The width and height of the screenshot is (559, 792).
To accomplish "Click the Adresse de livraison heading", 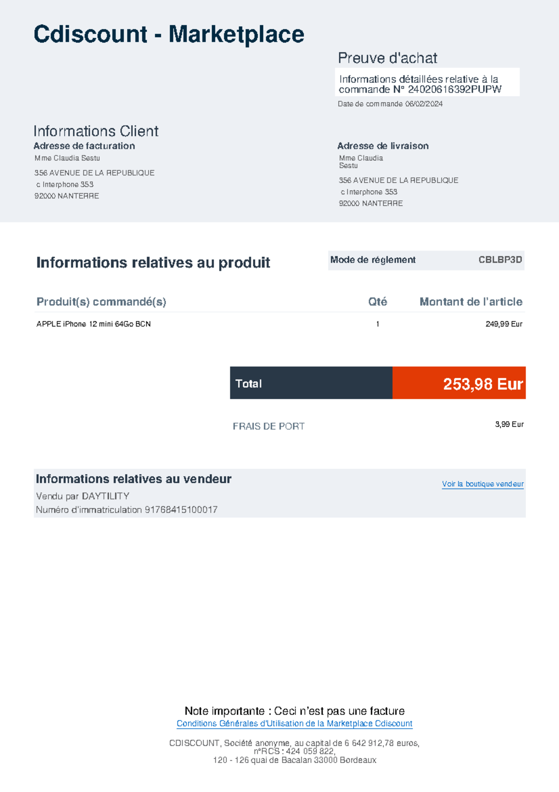I will 382,146.
